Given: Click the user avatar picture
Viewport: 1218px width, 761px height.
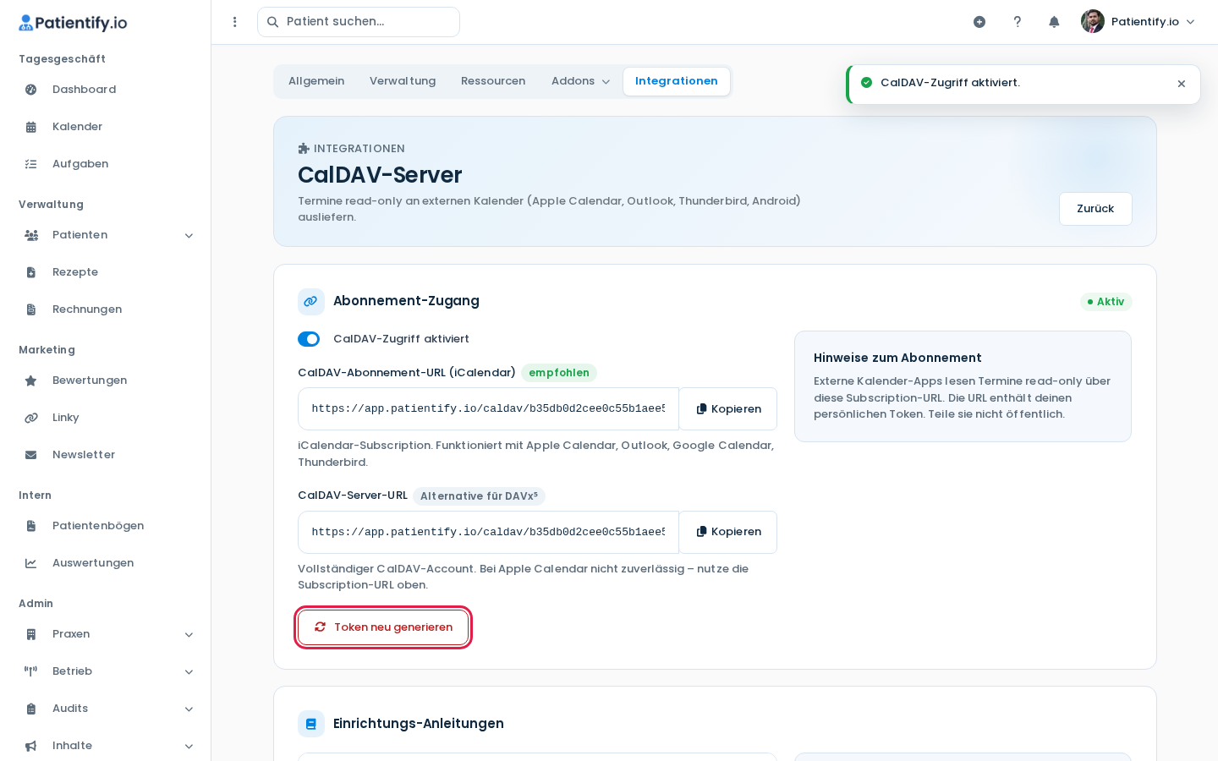Looking at the screenshot, I should 1093,21.
